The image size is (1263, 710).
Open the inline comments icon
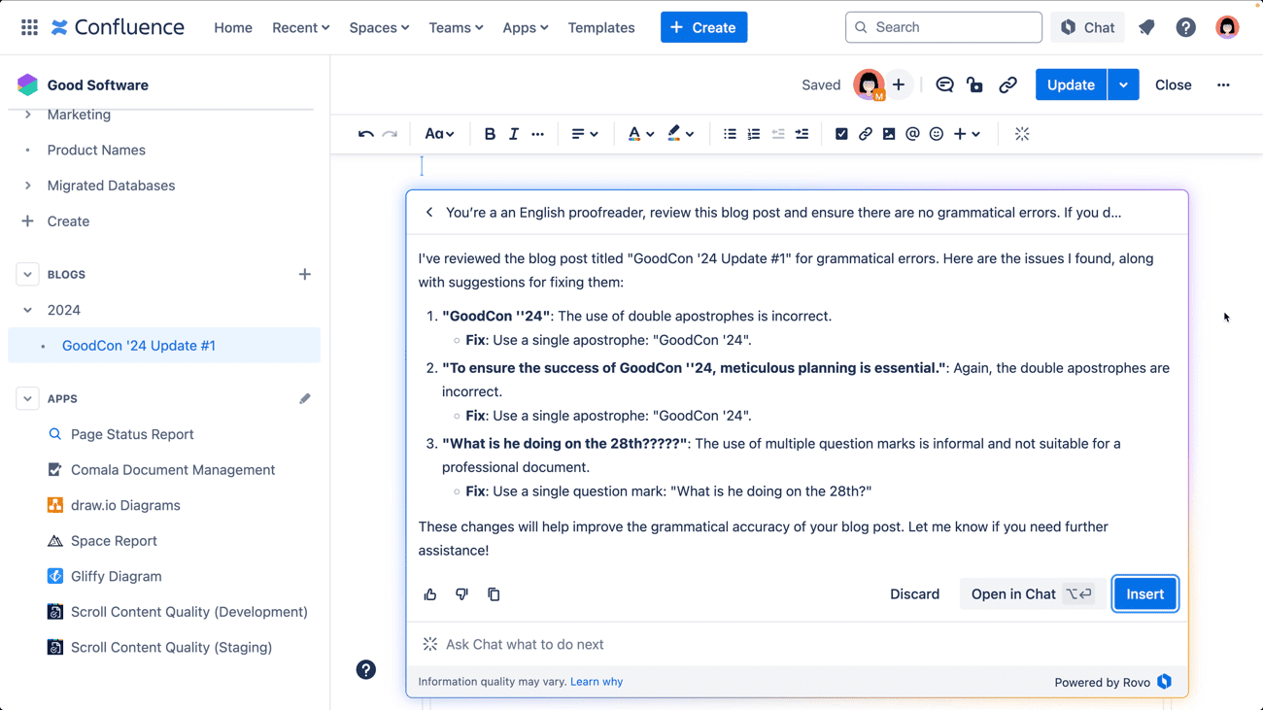(944, 85)
